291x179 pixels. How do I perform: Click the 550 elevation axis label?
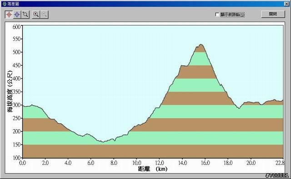coord(16,39)
